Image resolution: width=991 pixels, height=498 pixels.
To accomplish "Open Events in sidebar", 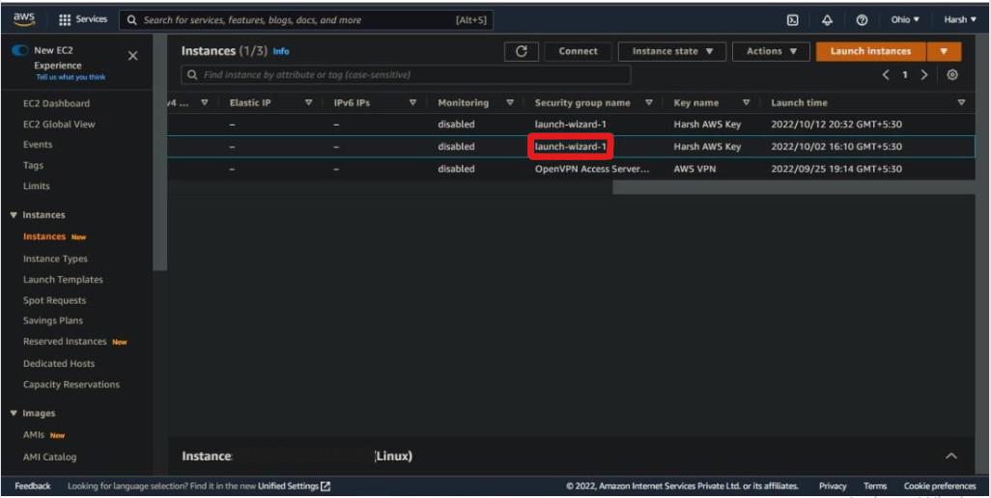I will (38, 145).
